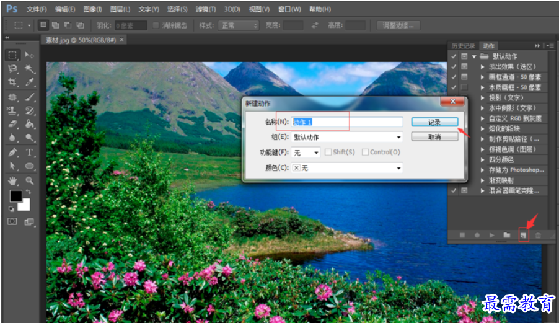Open Actions panel flyout menu
This screenshot has height=323, width=559.
pyautogui.click(x=550, y=46)
